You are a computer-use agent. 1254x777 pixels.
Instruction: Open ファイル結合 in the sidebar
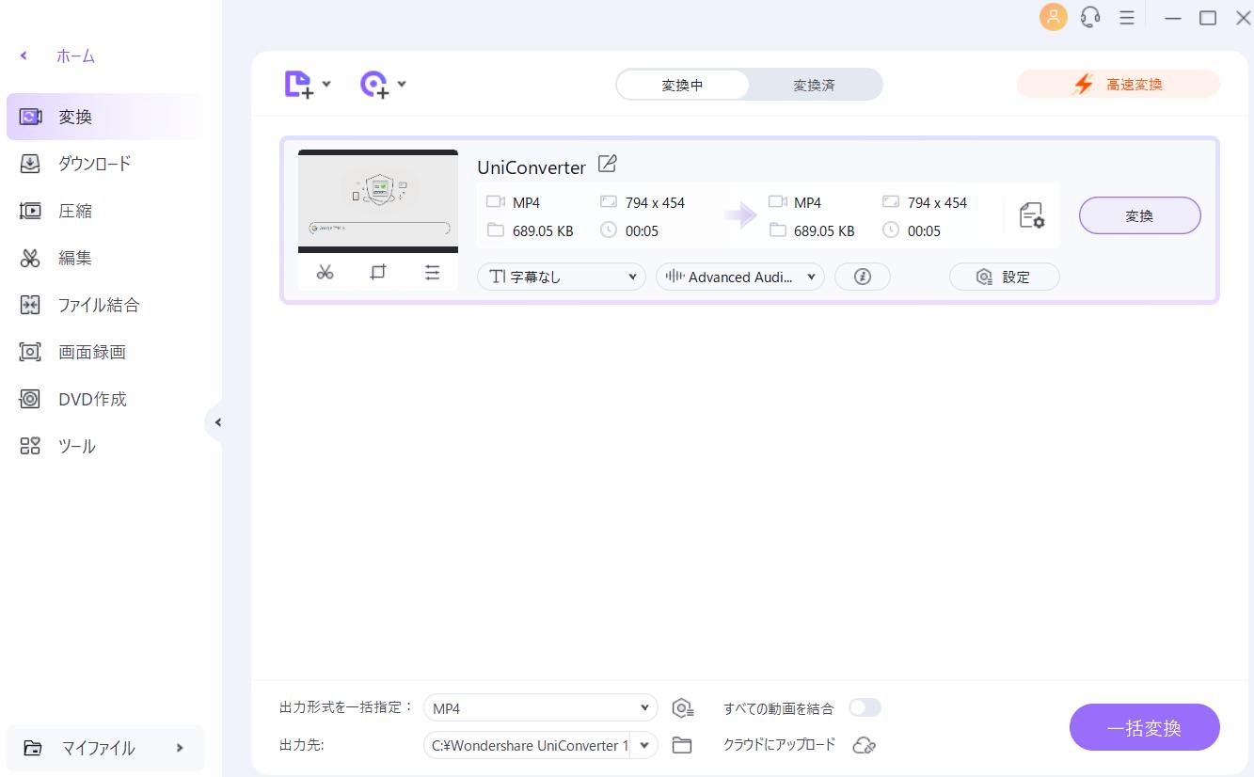[x=105, y=305]
